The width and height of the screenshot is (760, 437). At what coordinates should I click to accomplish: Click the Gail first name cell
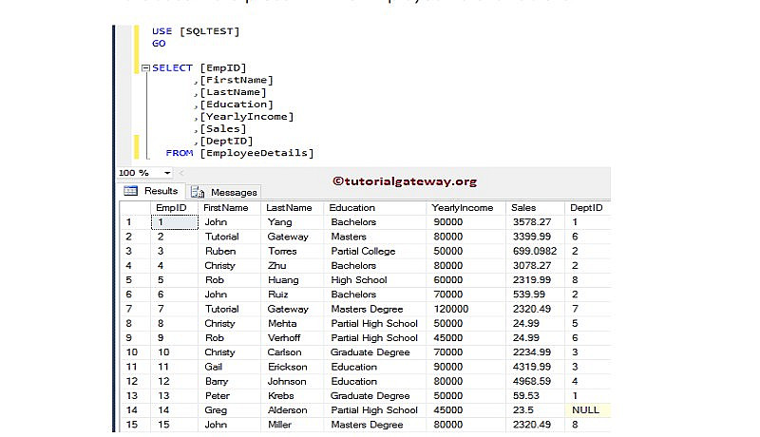click(230, 368)
